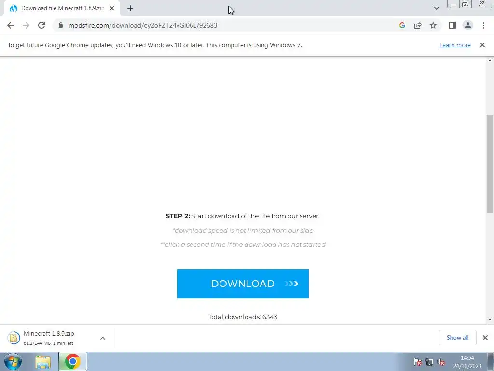Close the Minecraft 1.8.9.zip download tab
Image resolution: width=494 pixels, height=371 pixels.
tap(112, 8)
